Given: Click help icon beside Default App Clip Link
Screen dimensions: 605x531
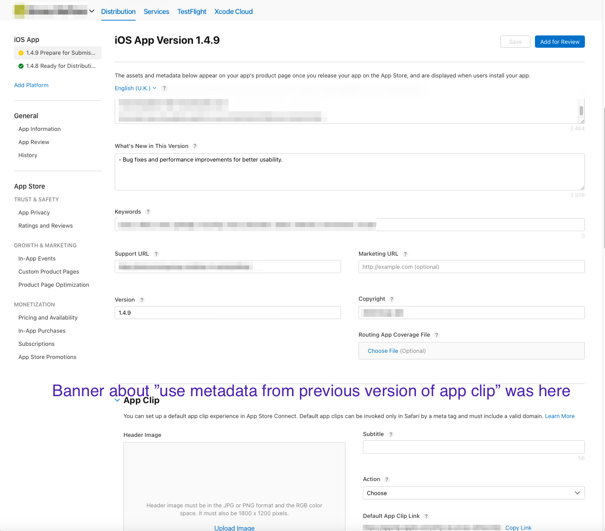Looking at the screenshot, I should click(x=426, y=516).
